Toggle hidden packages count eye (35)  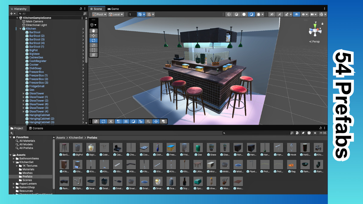[x=323, y=133]
